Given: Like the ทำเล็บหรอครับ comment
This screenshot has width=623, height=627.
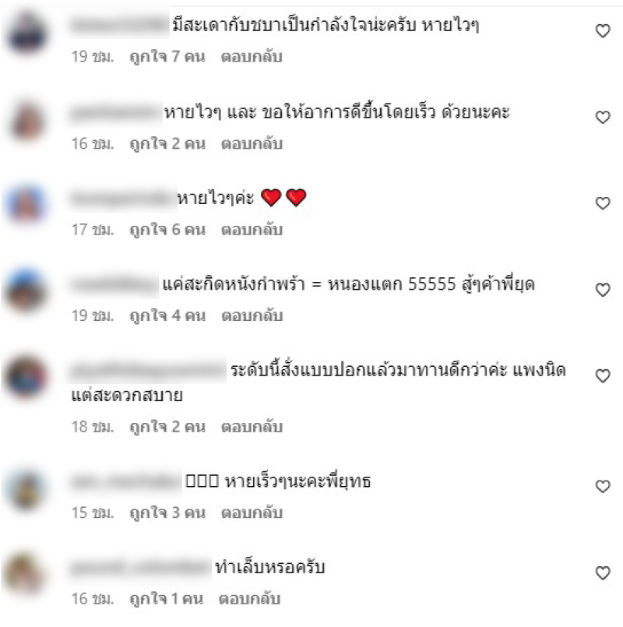Looking at the screenshot, I should tap(603, 573).
